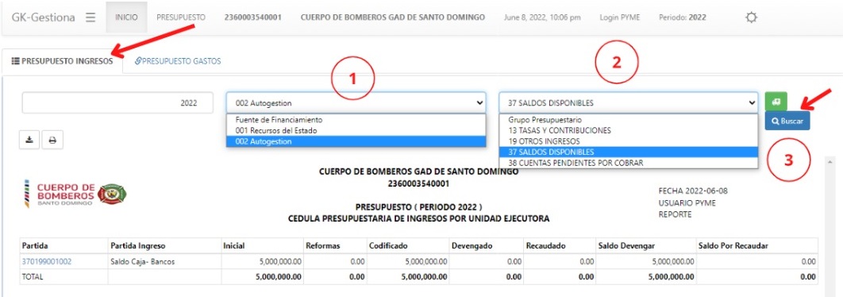Open PRESUPUESTO menu in top bar
Screen dimensions: 843x297
181,17
